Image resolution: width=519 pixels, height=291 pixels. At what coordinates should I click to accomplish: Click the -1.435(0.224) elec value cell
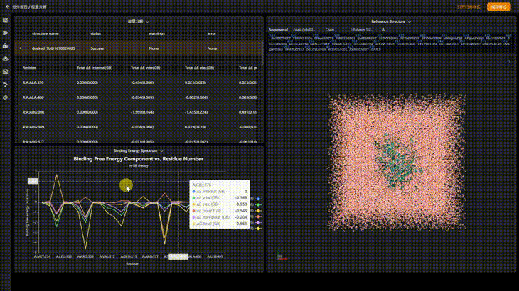tap(196, 112)
